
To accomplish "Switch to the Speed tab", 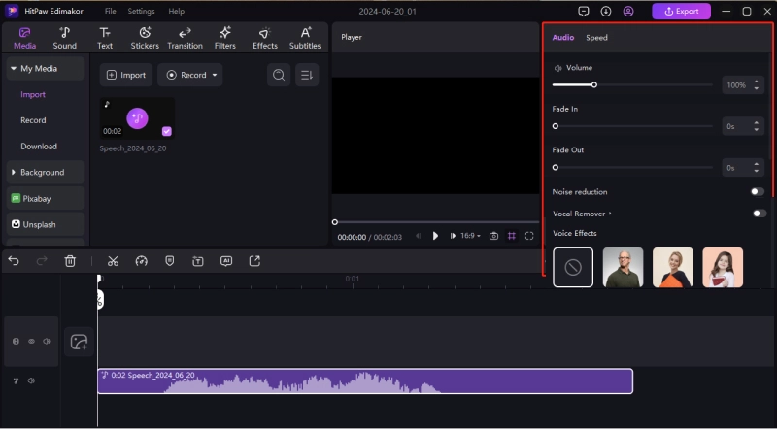I will click(x=596, y=38).
